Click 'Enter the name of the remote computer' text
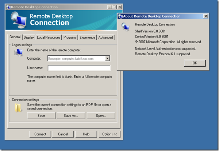Viewport: 219px width, 151px height. pyautogui.click(x=54, y=50)
